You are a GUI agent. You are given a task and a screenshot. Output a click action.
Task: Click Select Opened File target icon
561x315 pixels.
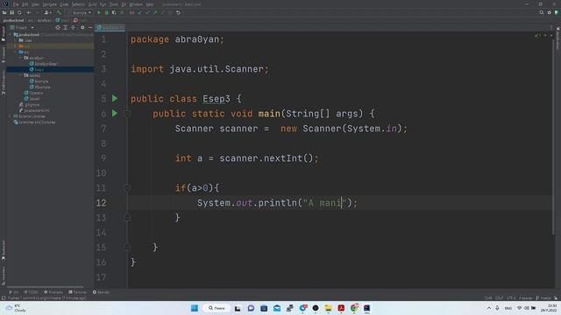coord(58,27)
